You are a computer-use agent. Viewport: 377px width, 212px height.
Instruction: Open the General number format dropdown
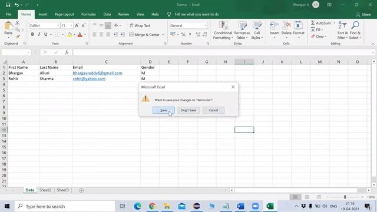click(206, 25)
